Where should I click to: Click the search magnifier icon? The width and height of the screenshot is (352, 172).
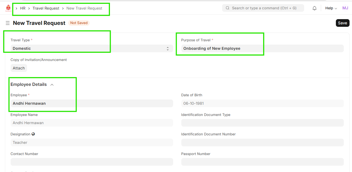[x=228, y=8]
